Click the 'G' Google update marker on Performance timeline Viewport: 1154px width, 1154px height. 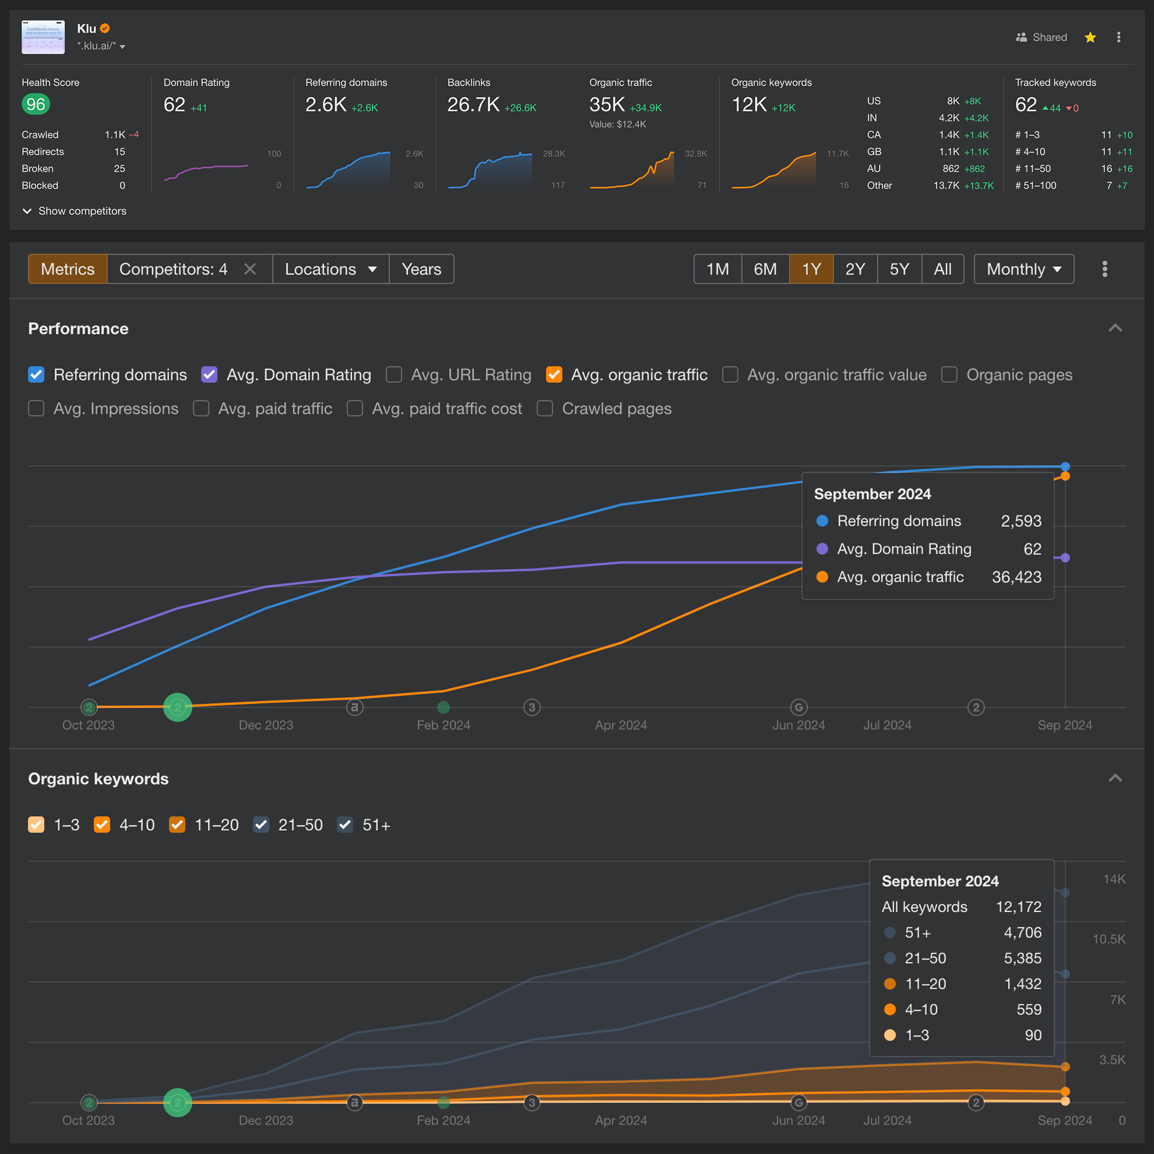pos(798,708)
